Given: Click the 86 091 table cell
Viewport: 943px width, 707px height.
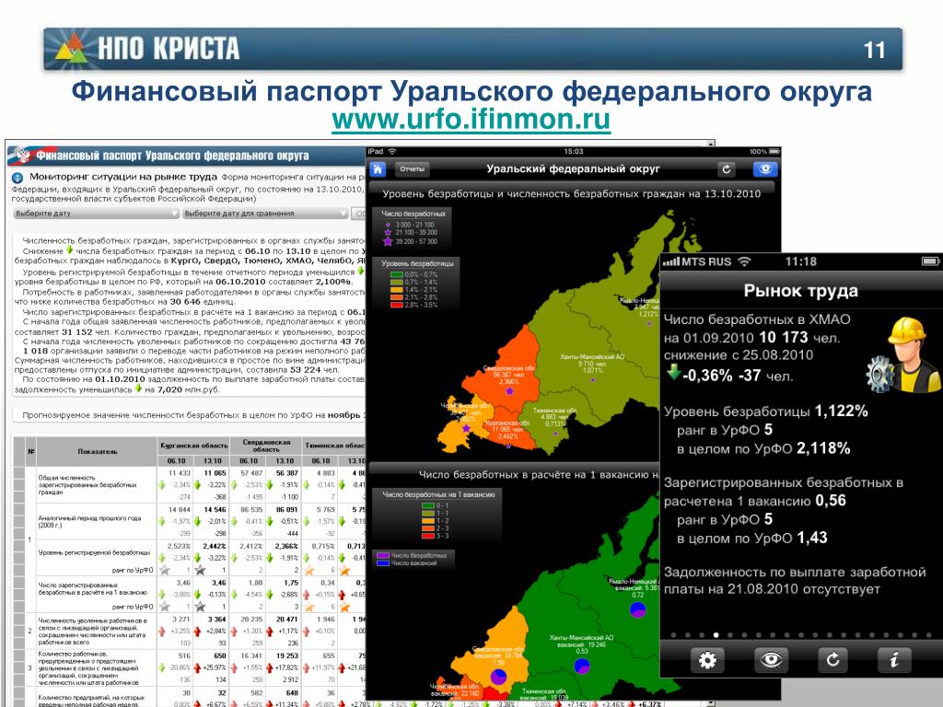Looking at the screenshot, I should 287,509.
